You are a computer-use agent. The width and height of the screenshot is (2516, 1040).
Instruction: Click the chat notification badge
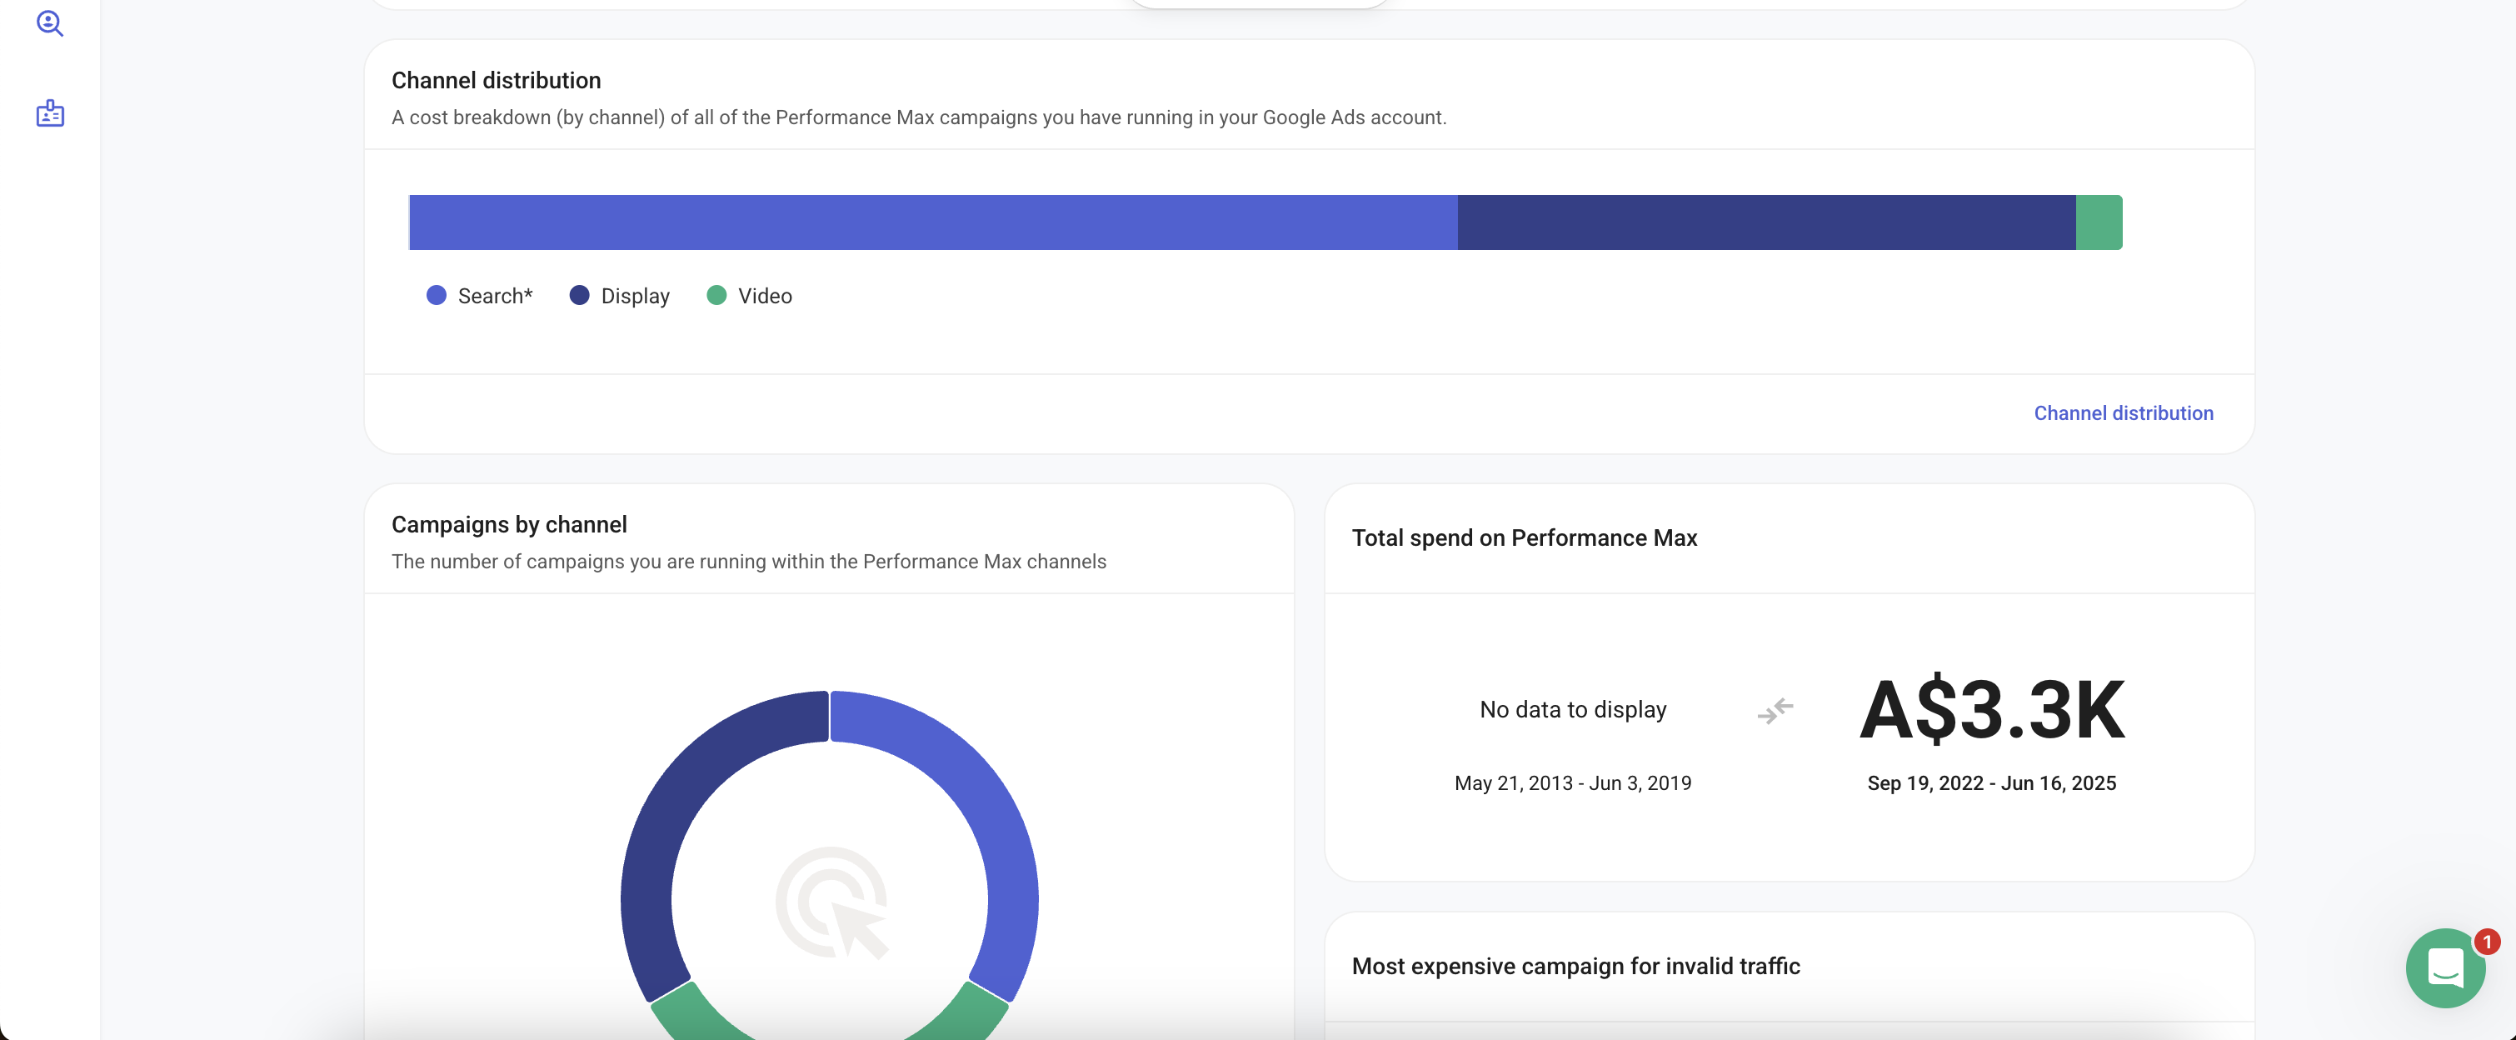[x=2487, y=942]
